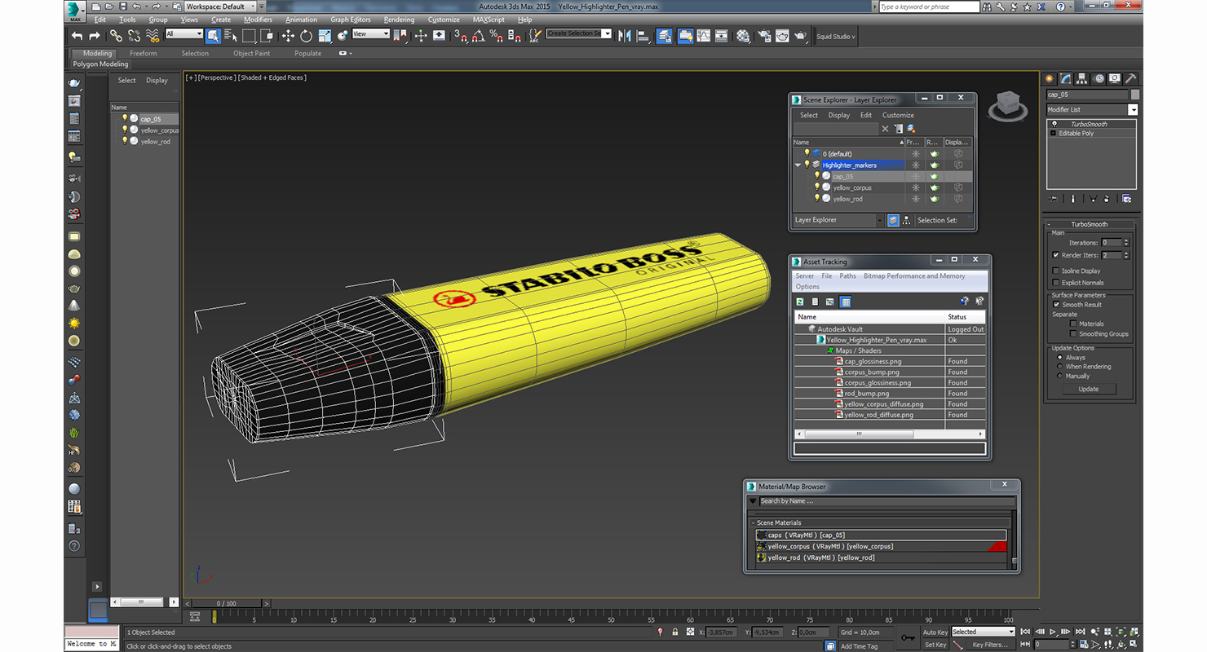Open the Modify command panel tab
Screen dimensions: 1207x652
pyautogui.click(x=1066, y=79)
